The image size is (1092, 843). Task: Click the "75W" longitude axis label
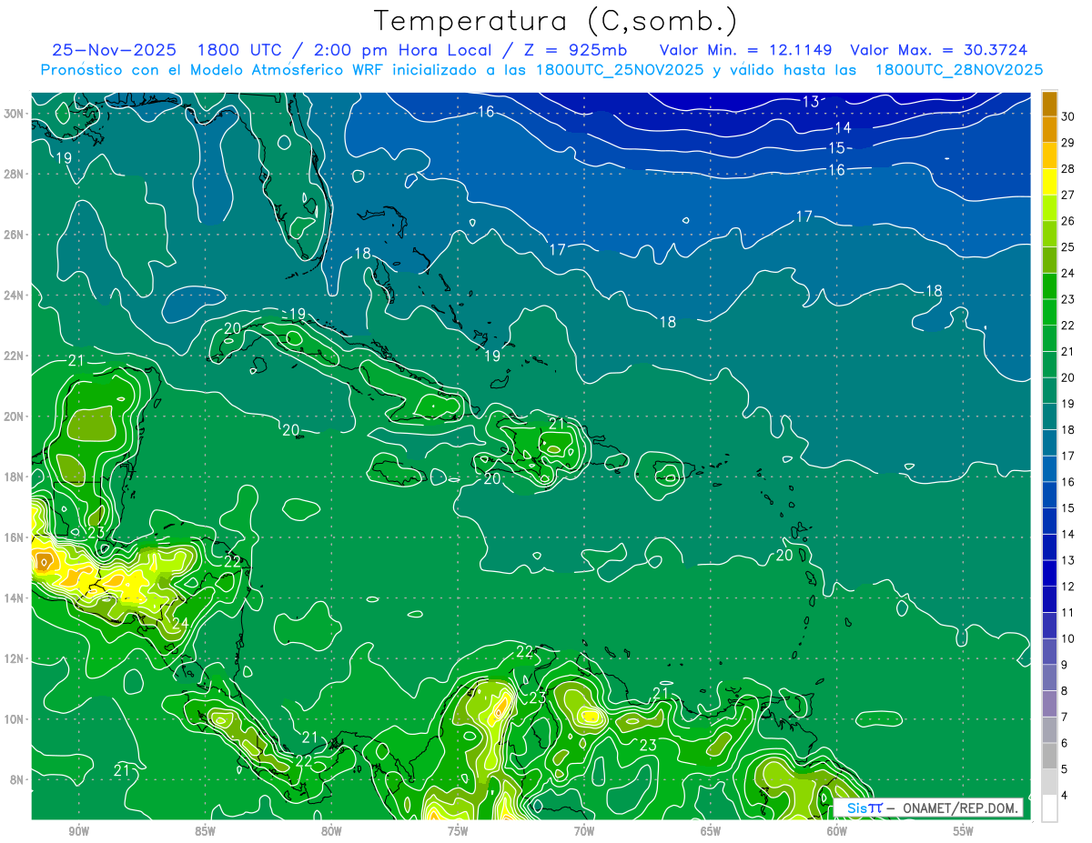tap(458, 831)
